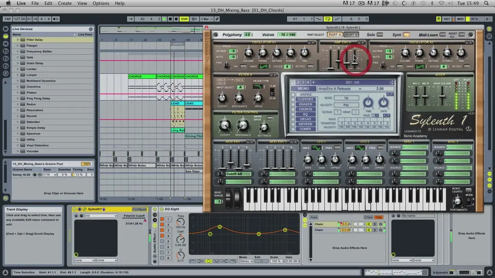Toggle the Groove Pool button in the browser sidebar
This screenshot has height=278, width=495.
[5, 198]
